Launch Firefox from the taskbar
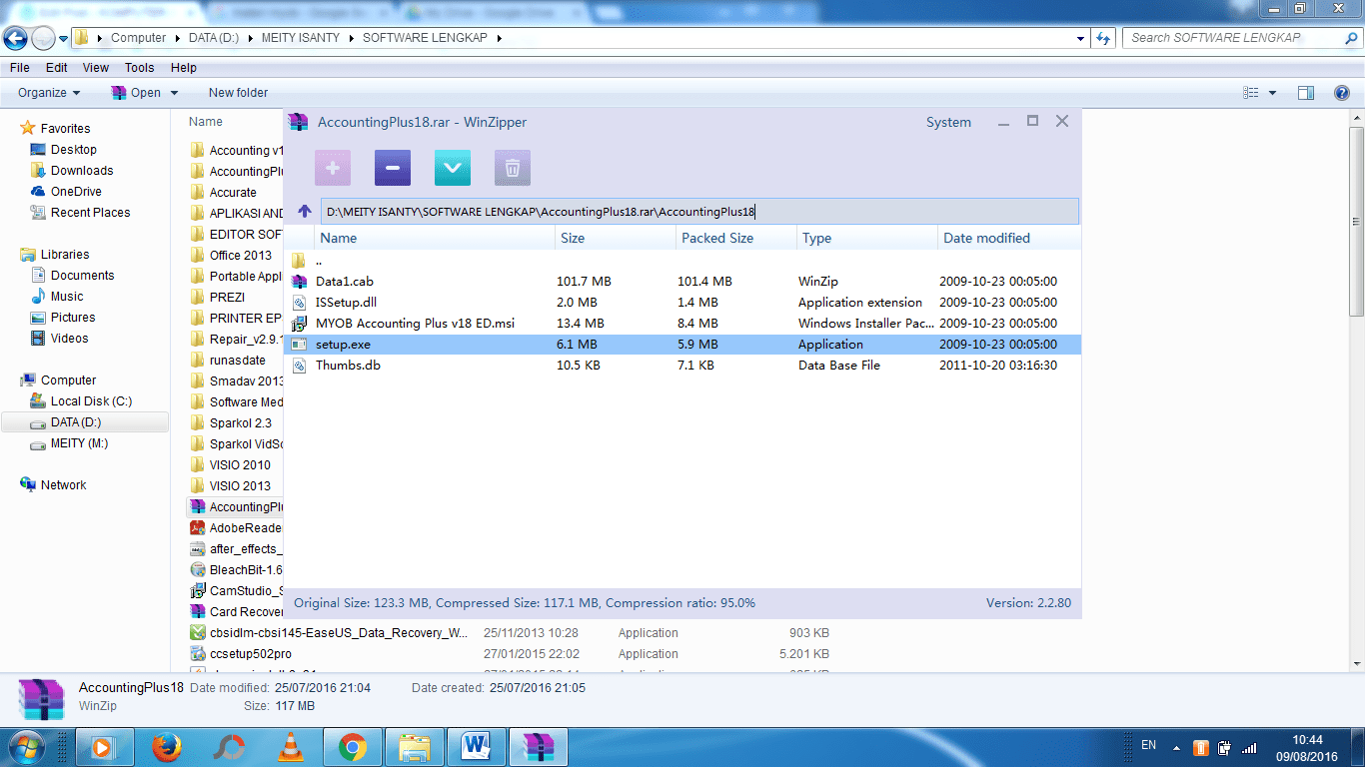This screenshot has height=767, width=1365. click(166, 747)
